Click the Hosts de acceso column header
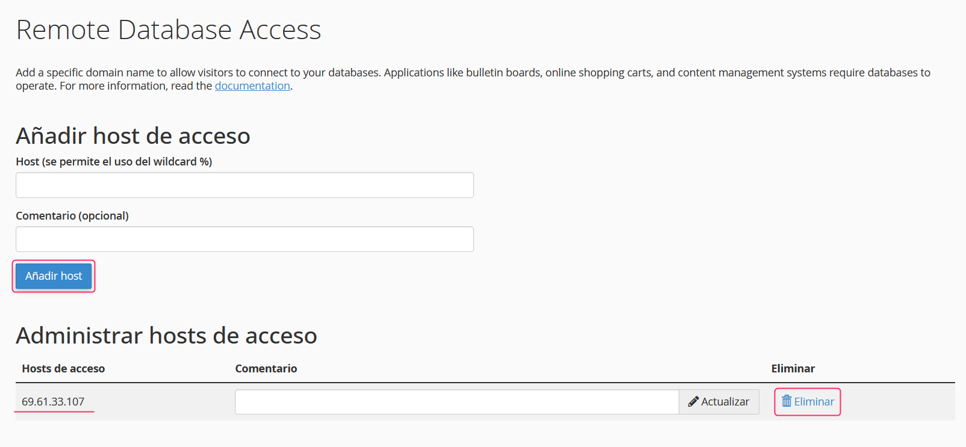 coord(63,369)
